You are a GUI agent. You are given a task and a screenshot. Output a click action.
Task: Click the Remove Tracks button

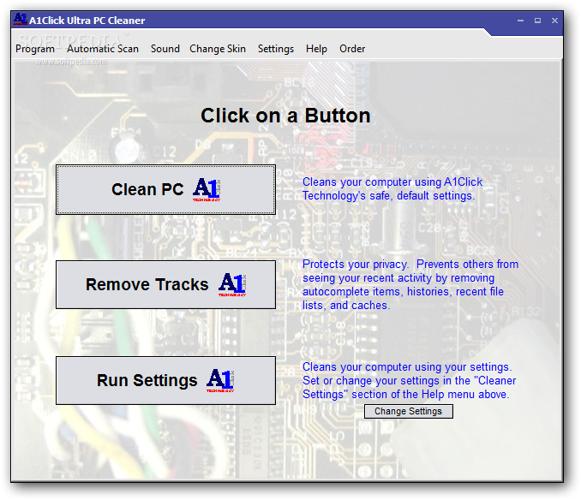point(165,284)
